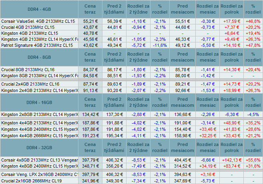263x184 pixels.
Task: Click the DDR4 - 32GB section header
Action: click(x=39, y=148)
